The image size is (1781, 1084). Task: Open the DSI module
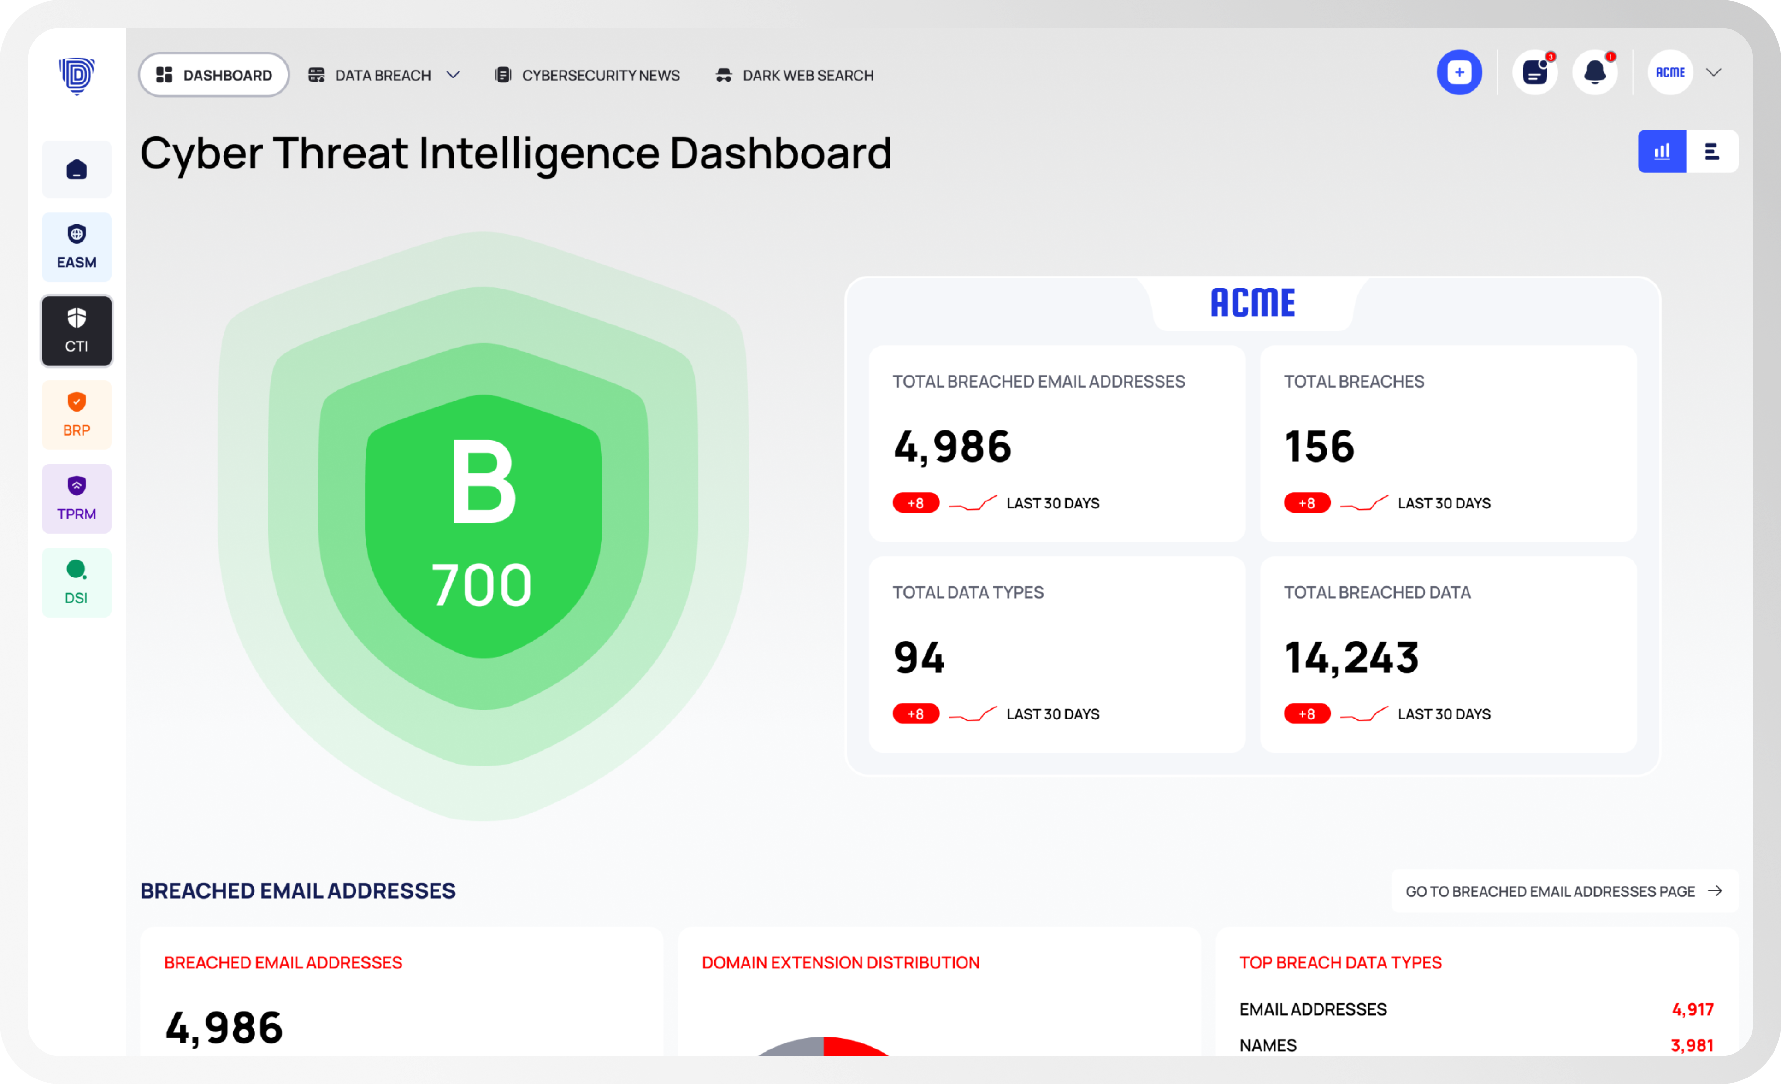(77, 582)
